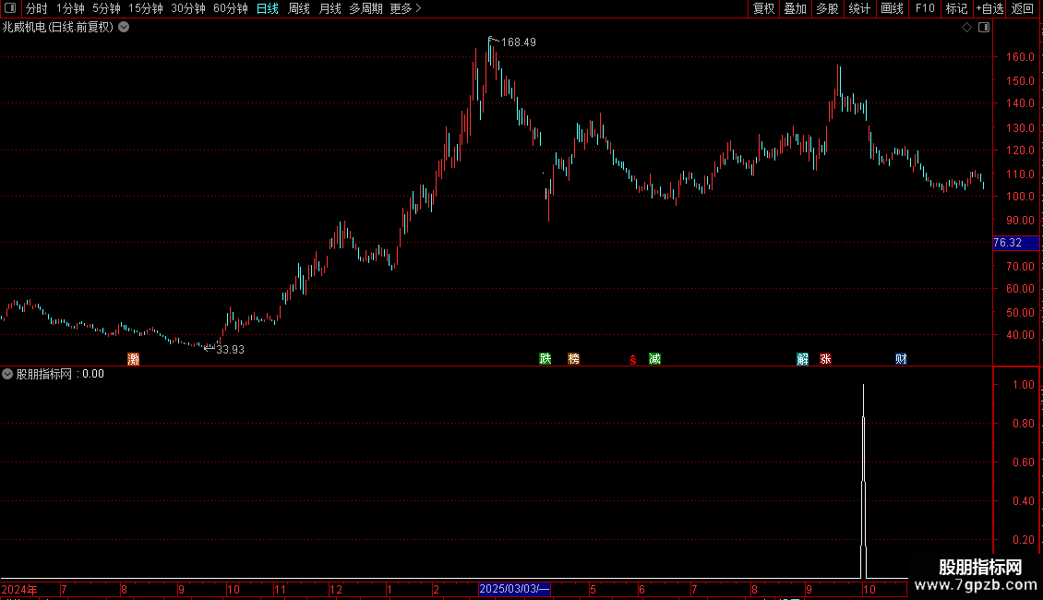This screenshot has height=600, width=1043.
Task: Click the diamond marker icon above the chart
Action: coord(966,28)
